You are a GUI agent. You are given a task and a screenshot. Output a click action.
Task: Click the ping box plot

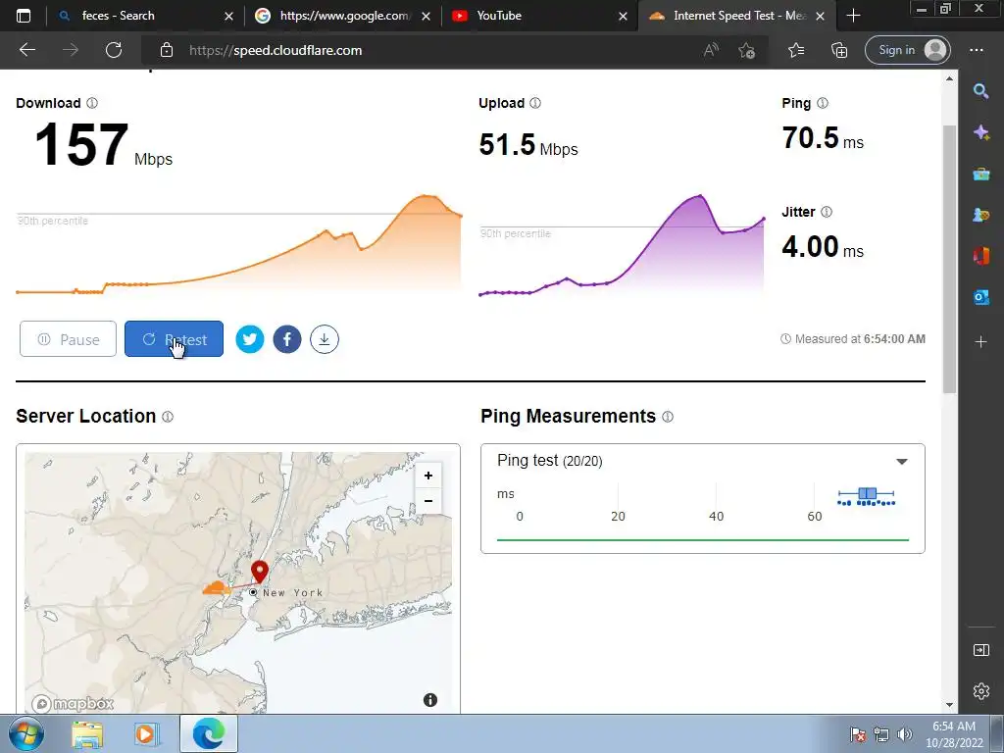coord(867,494)
